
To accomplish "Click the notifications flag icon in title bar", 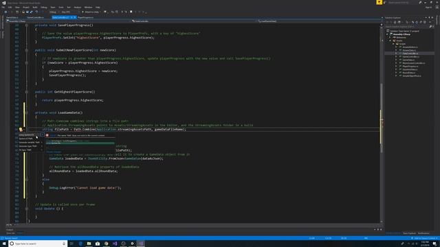I will (x=379, y=2).
